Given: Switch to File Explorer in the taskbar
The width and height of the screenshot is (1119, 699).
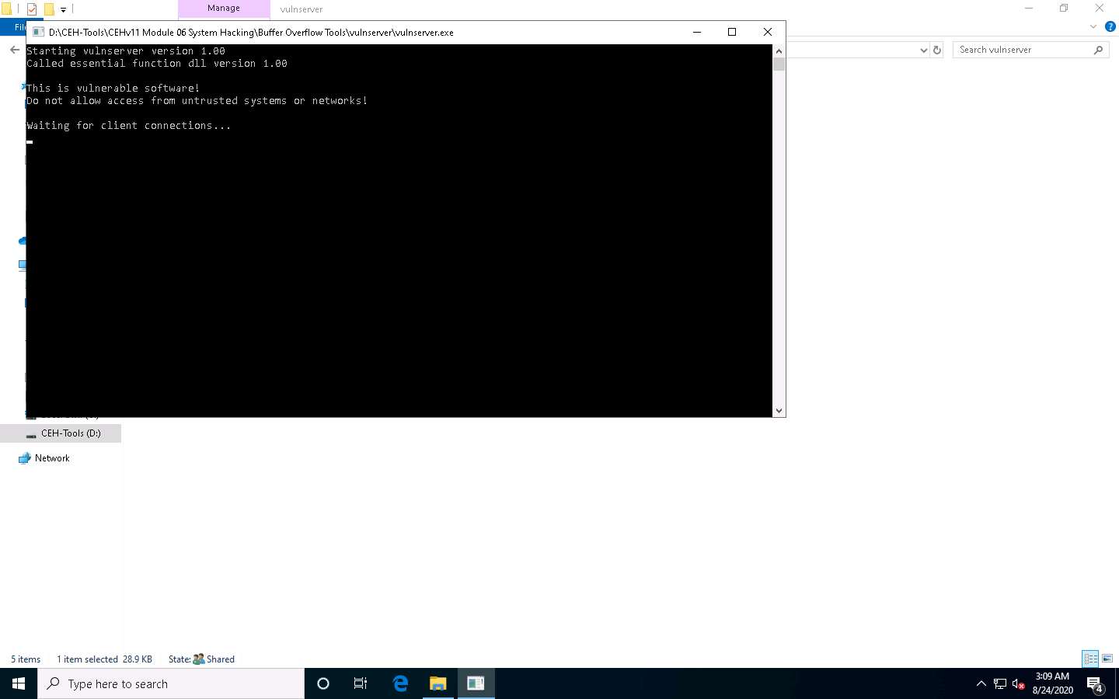Looking at the screenshot, I should coord(438,683).
